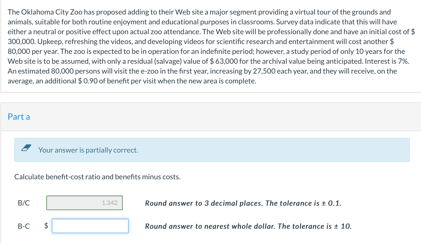The height and width of the screenshot is (243, 421).
Task: Click 'Calculate benefit-cost ratio' instruction text
Action: coord(97,177)
